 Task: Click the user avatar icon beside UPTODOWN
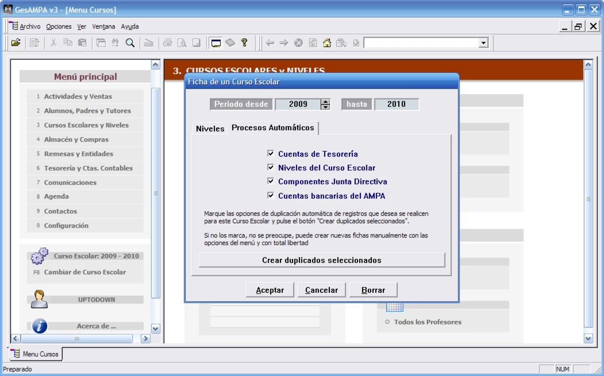tap(39, 299)
